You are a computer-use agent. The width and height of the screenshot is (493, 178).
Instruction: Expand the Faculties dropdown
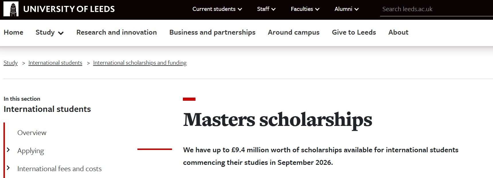(305, 9)
